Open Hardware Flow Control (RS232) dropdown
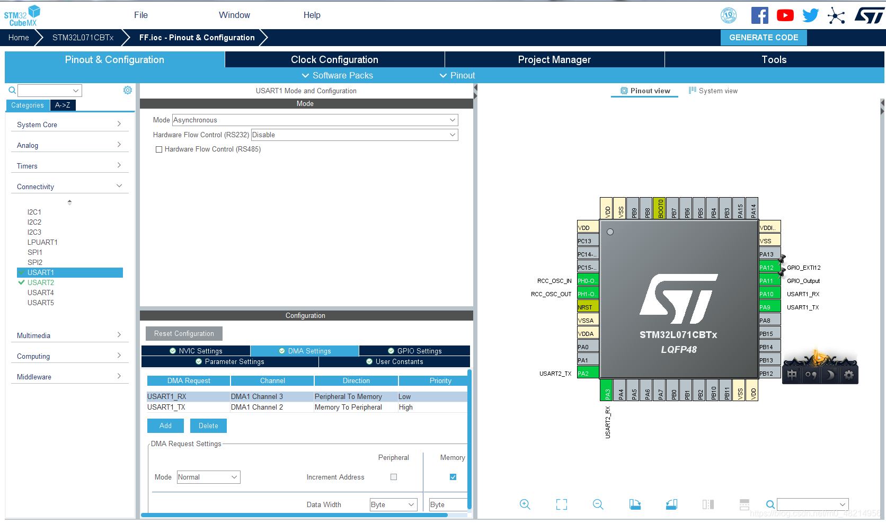 355,135
